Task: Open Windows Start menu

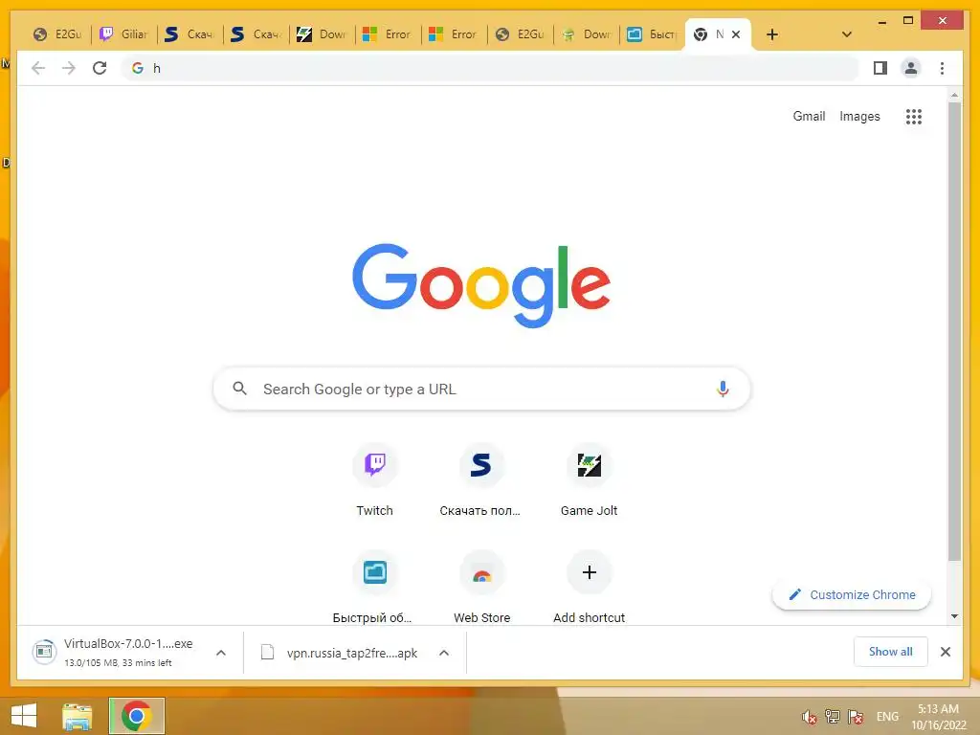Action: pyautogui.click(x=24, y=716)
